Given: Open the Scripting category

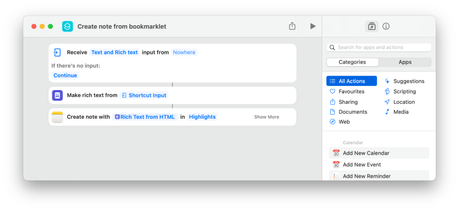Looking at the screenshot, I should click(404, 92).
